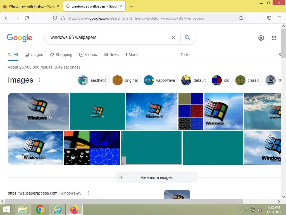The image size is (286, 215).
Task: Open the teal desktop screenshot thumbnail
Action: coord(151,148)
